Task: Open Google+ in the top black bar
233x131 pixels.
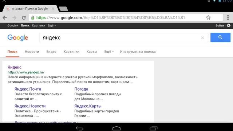Action: click(x=13, y=25)
